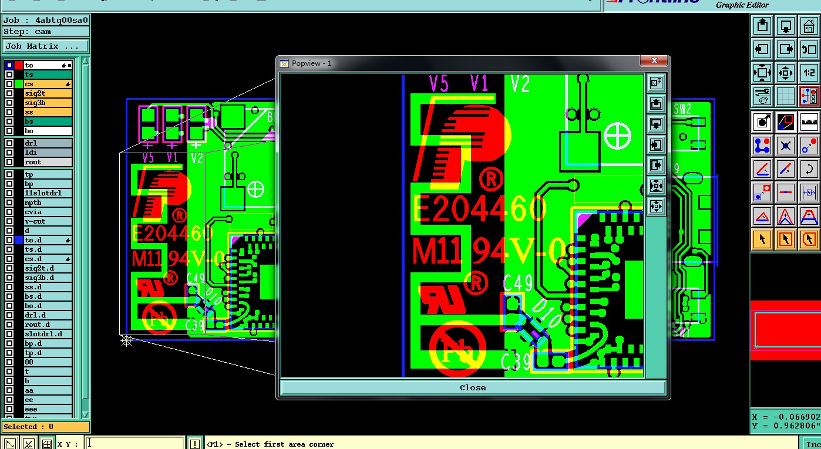Select the 11slotdrl layer row

point(48,193)
